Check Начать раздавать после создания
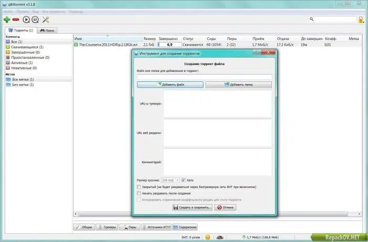The image size is (368, 242). pos(139,193)
